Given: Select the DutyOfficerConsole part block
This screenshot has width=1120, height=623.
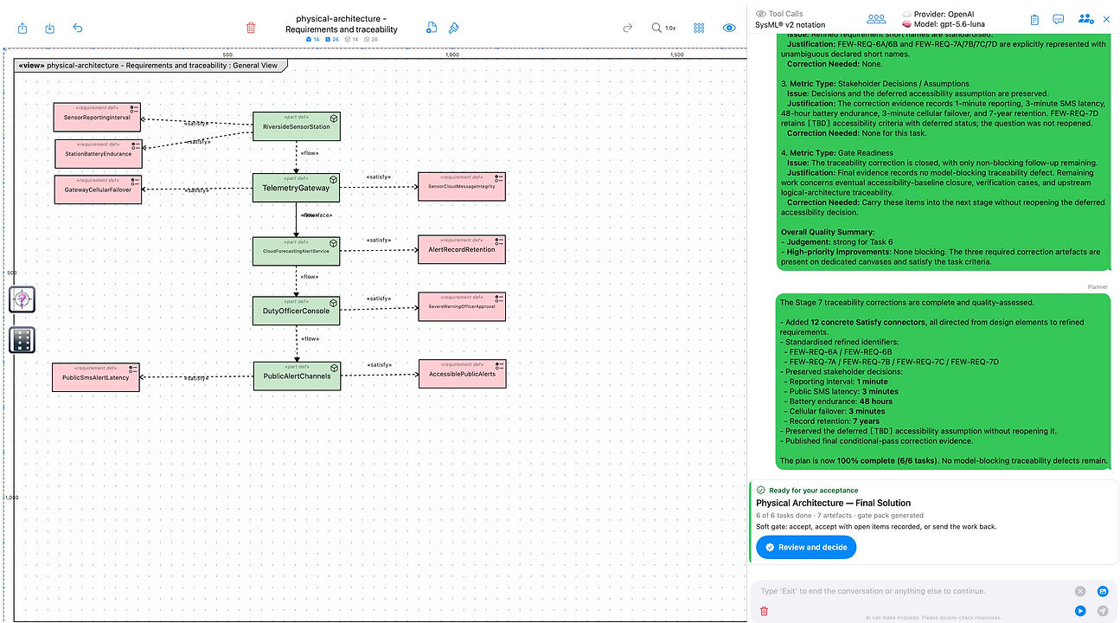Looking at the screenshot, I should [297, 311].
